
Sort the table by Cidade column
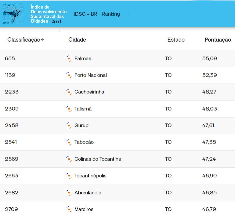[x=77, y=40]
